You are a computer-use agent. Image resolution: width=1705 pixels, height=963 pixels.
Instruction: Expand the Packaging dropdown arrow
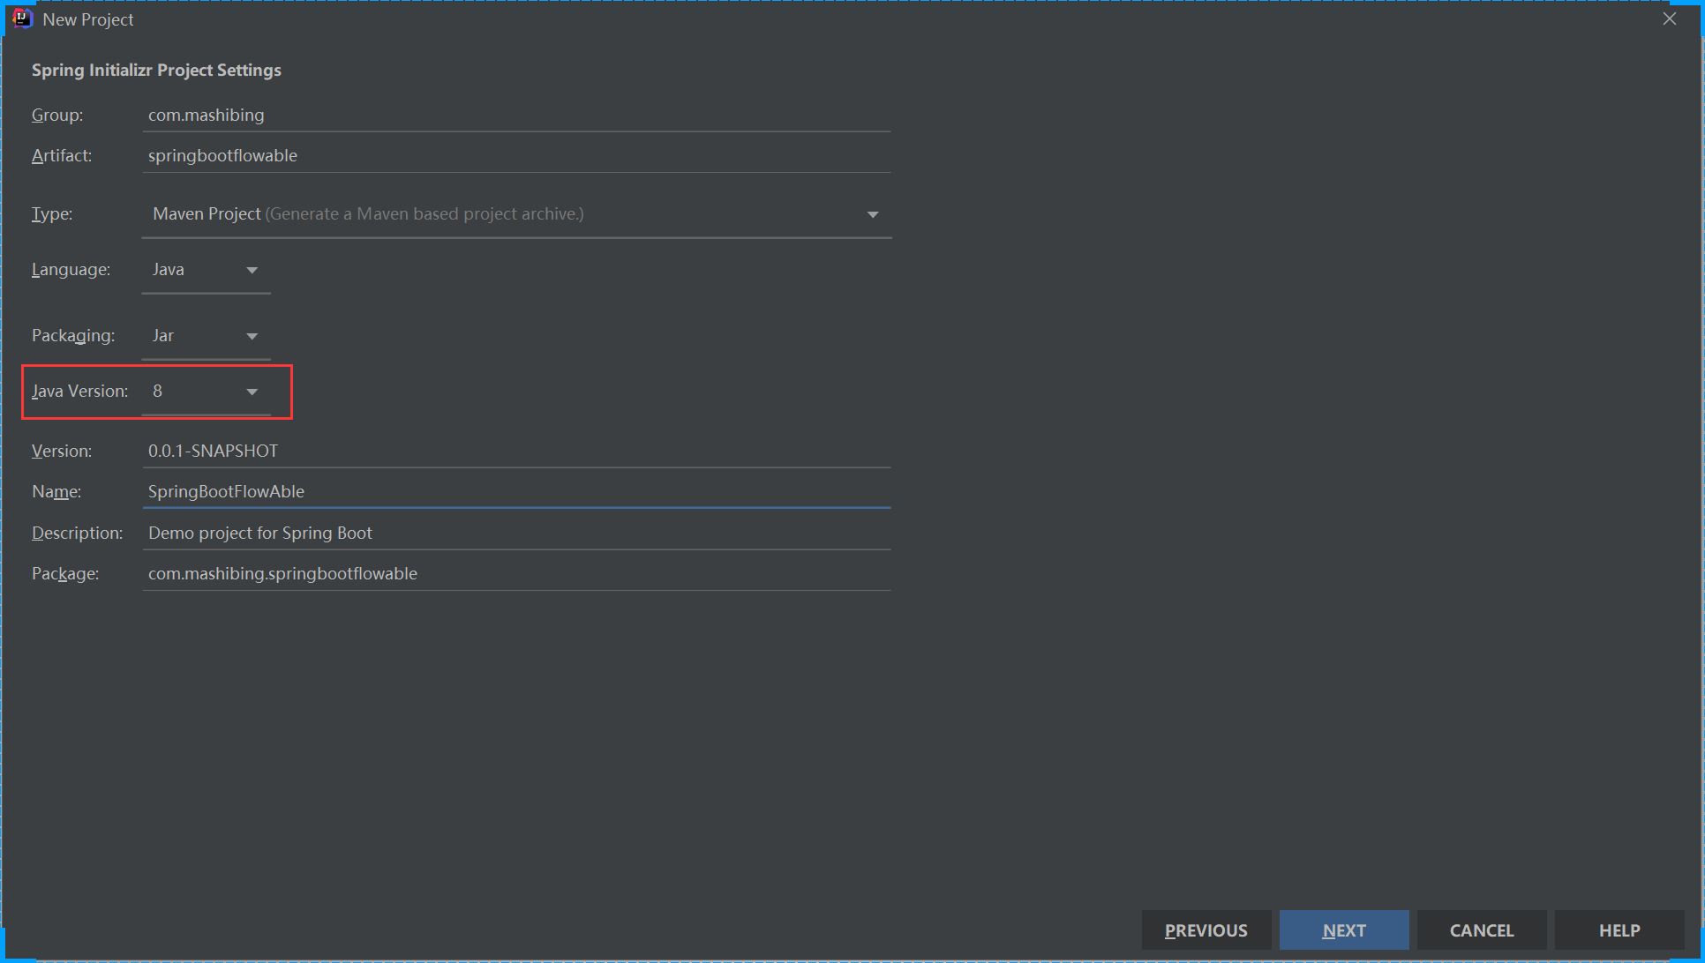coord(252,336)
